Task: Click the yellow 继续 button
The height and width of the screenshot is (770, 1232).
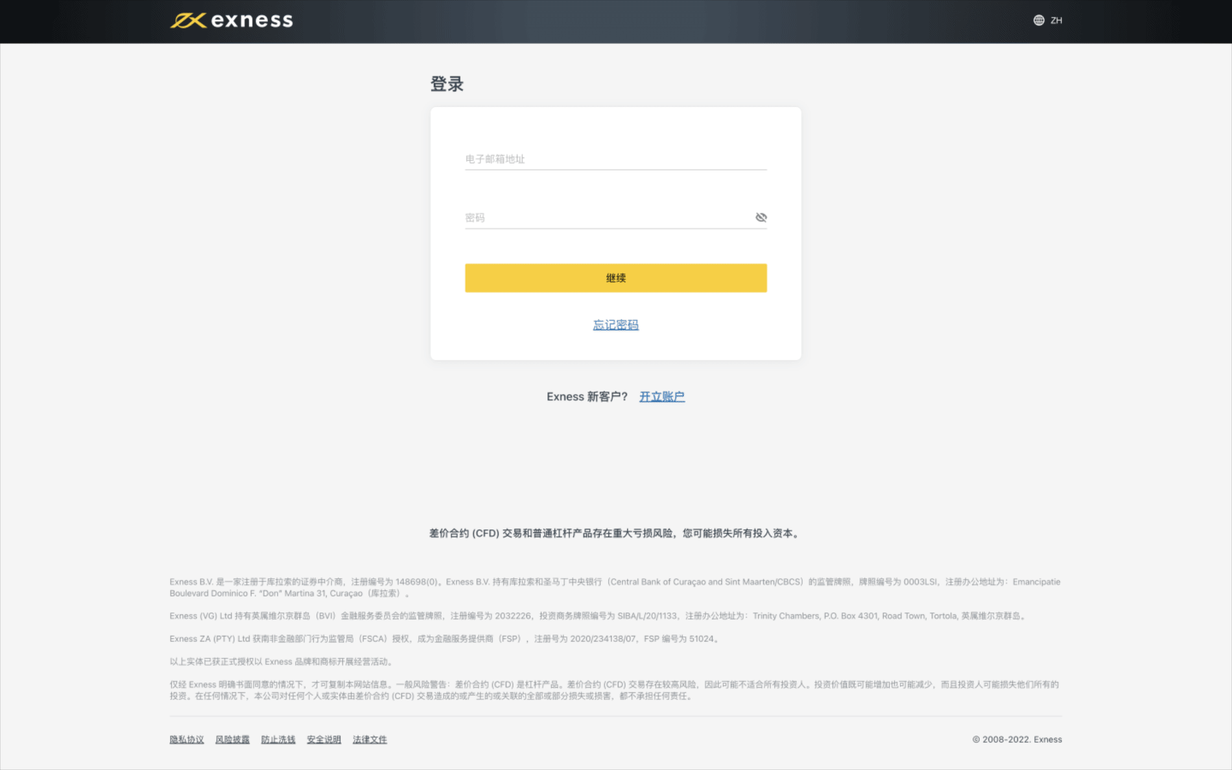Action: coord(615,278)
